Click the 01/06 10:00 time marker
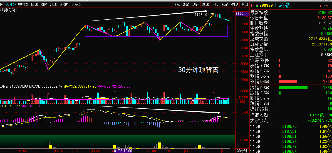The height and width of the screenshot is (153, 332). pos(123,151)
